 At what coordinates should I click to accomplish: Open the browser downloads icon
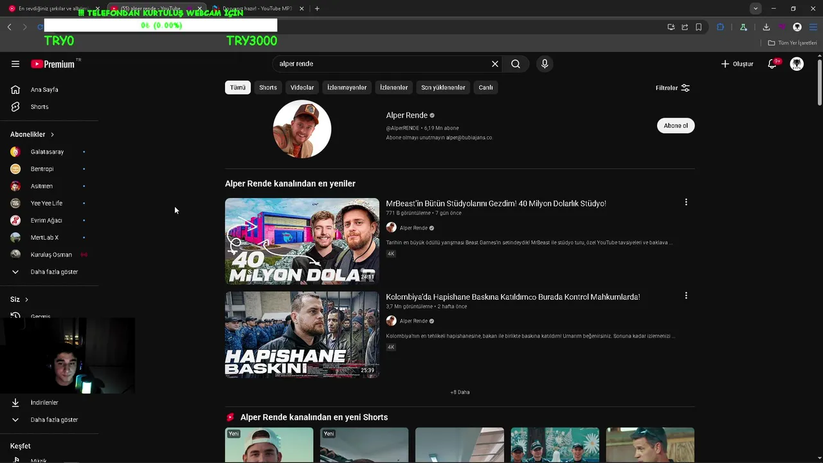766,27
